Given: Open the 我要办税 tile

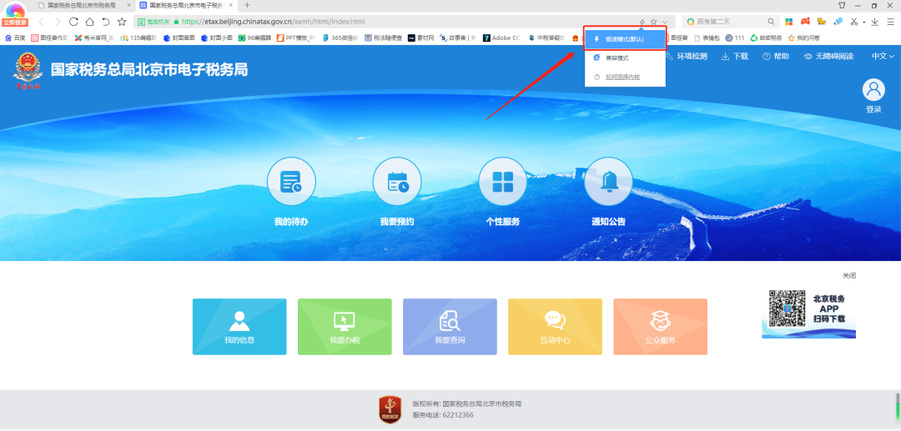Looking at the screenshot, I should point(345,327).
